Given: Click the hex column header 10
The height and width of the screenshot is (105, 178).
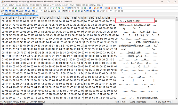Looking at the screenshot, I should pyautogui.click(x=58, y=18).
